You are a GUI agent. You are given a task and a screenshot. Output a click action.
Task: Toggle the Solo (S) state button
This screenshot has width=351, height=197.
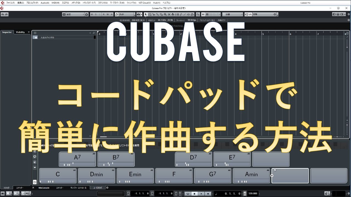(96, 14)
